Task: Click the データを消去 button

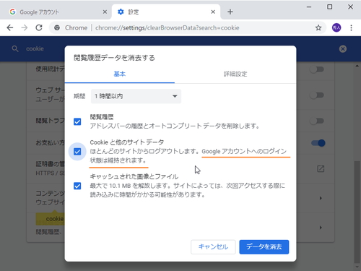Action: click(264, 247)
